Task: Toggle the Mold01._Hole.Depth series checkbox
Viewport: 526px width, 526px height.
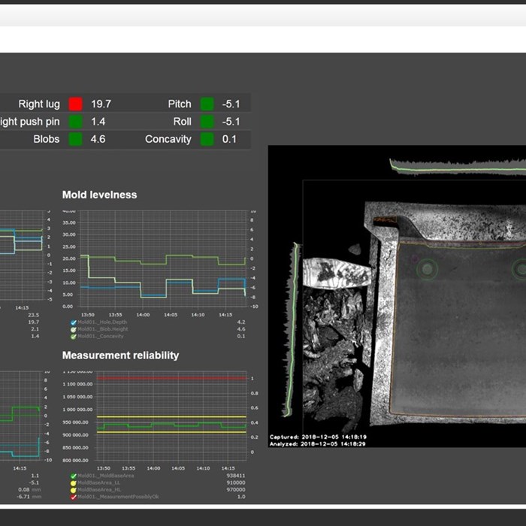Action: pos(73,322)
